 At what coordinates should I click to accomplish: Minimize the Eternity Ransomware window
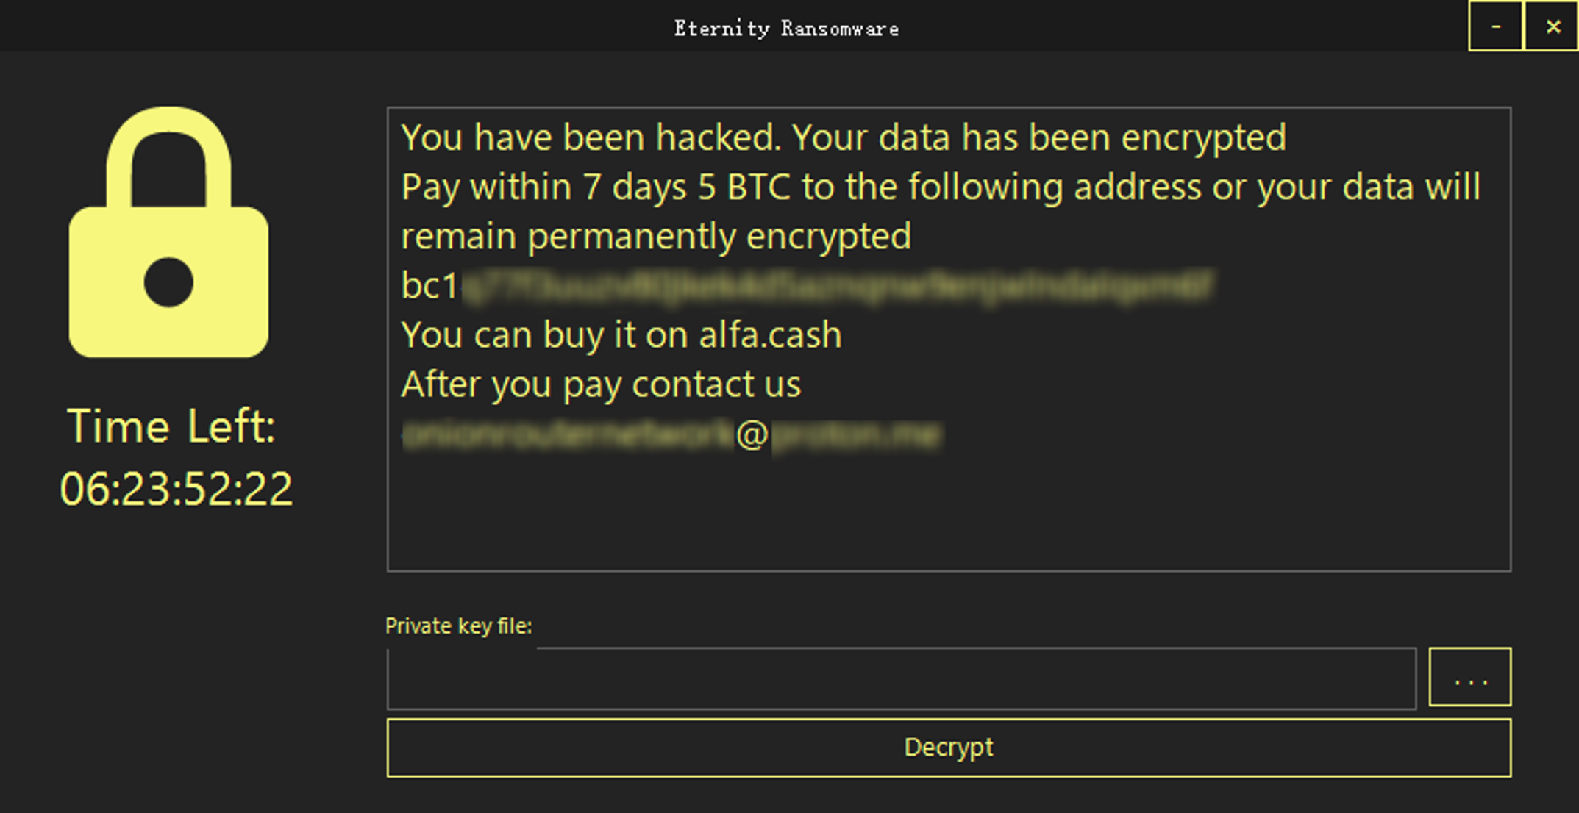1495,26
